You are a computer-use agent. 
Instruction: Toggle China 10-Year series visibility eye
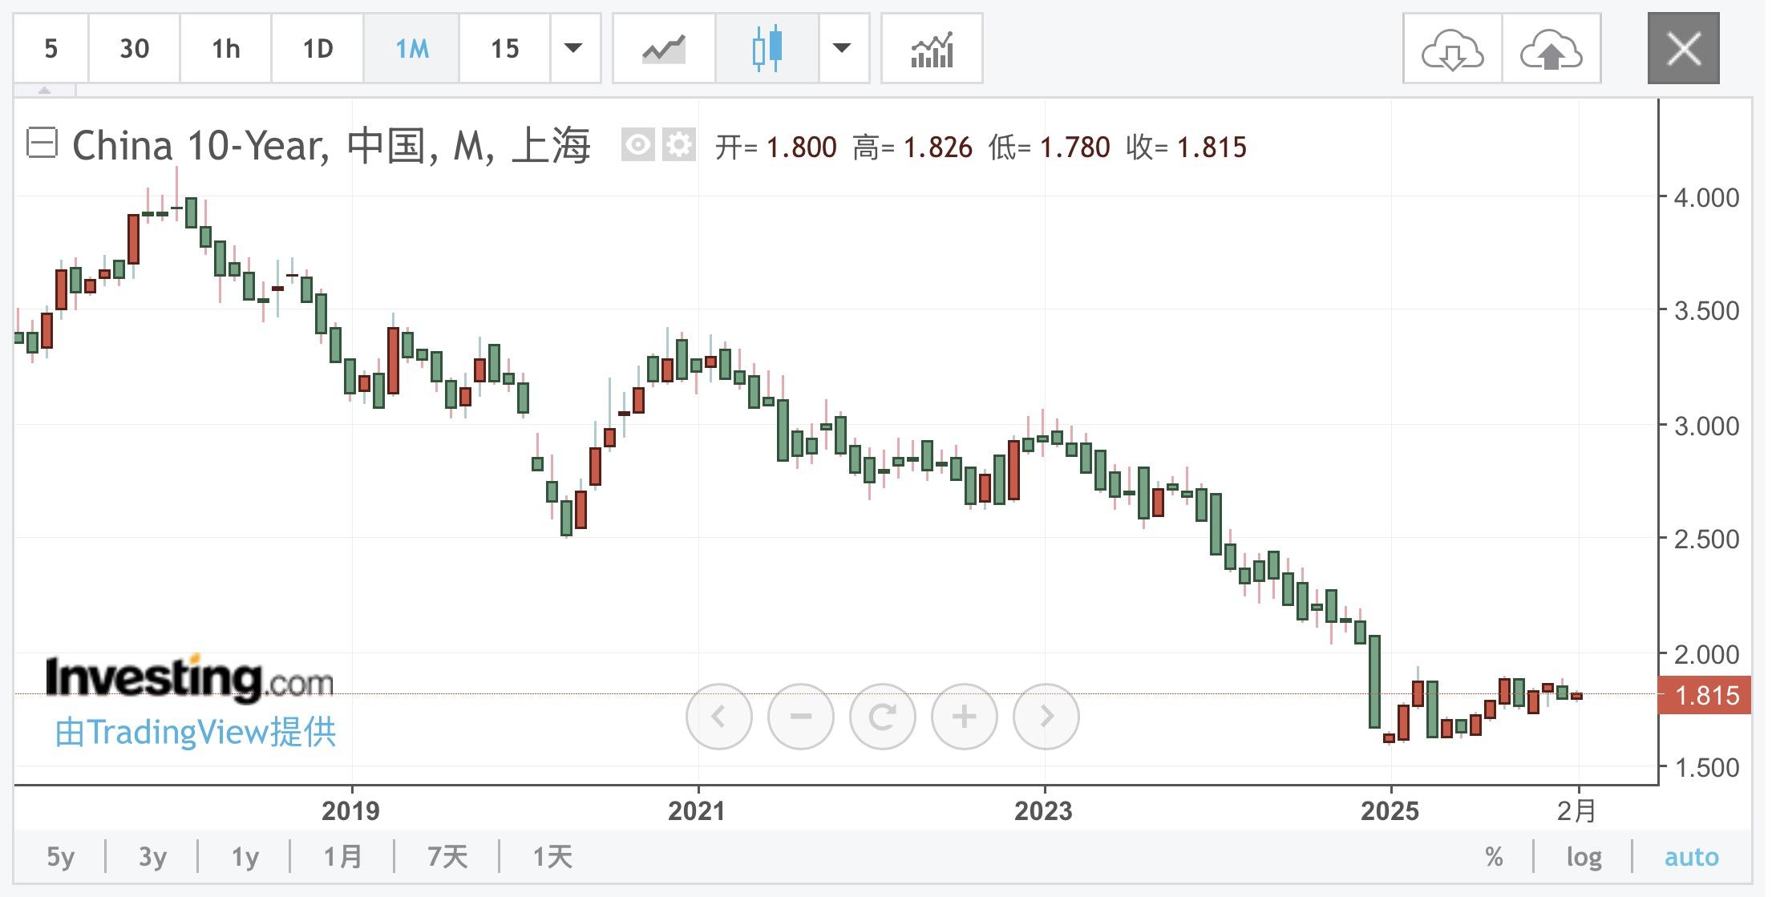(637, 145)
